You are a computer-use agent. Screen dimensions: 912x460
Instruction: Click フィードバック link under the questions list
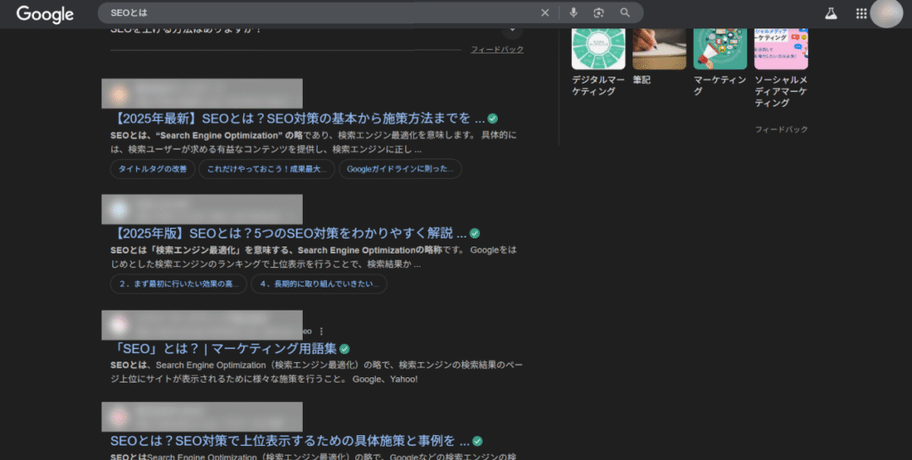point(497,49)
